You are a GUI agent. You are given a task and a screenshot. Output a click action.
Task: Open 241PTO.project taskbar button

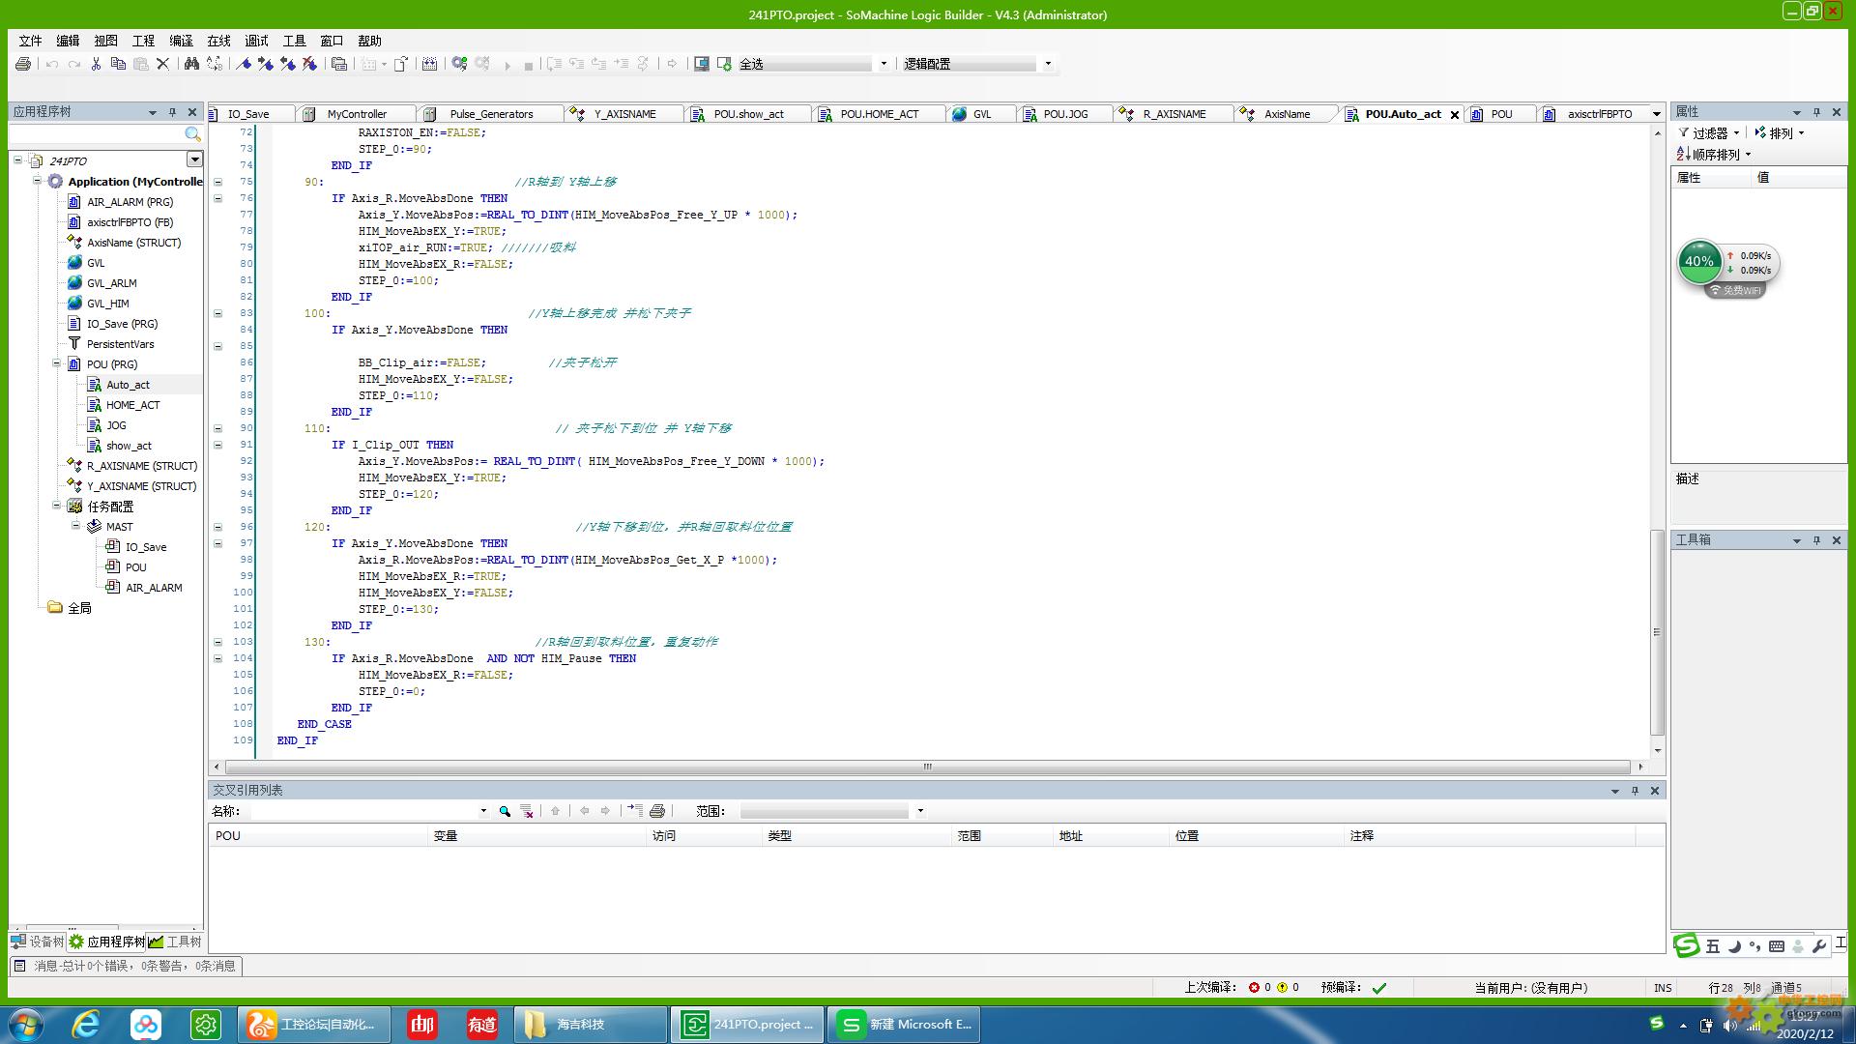point(747,1025)
